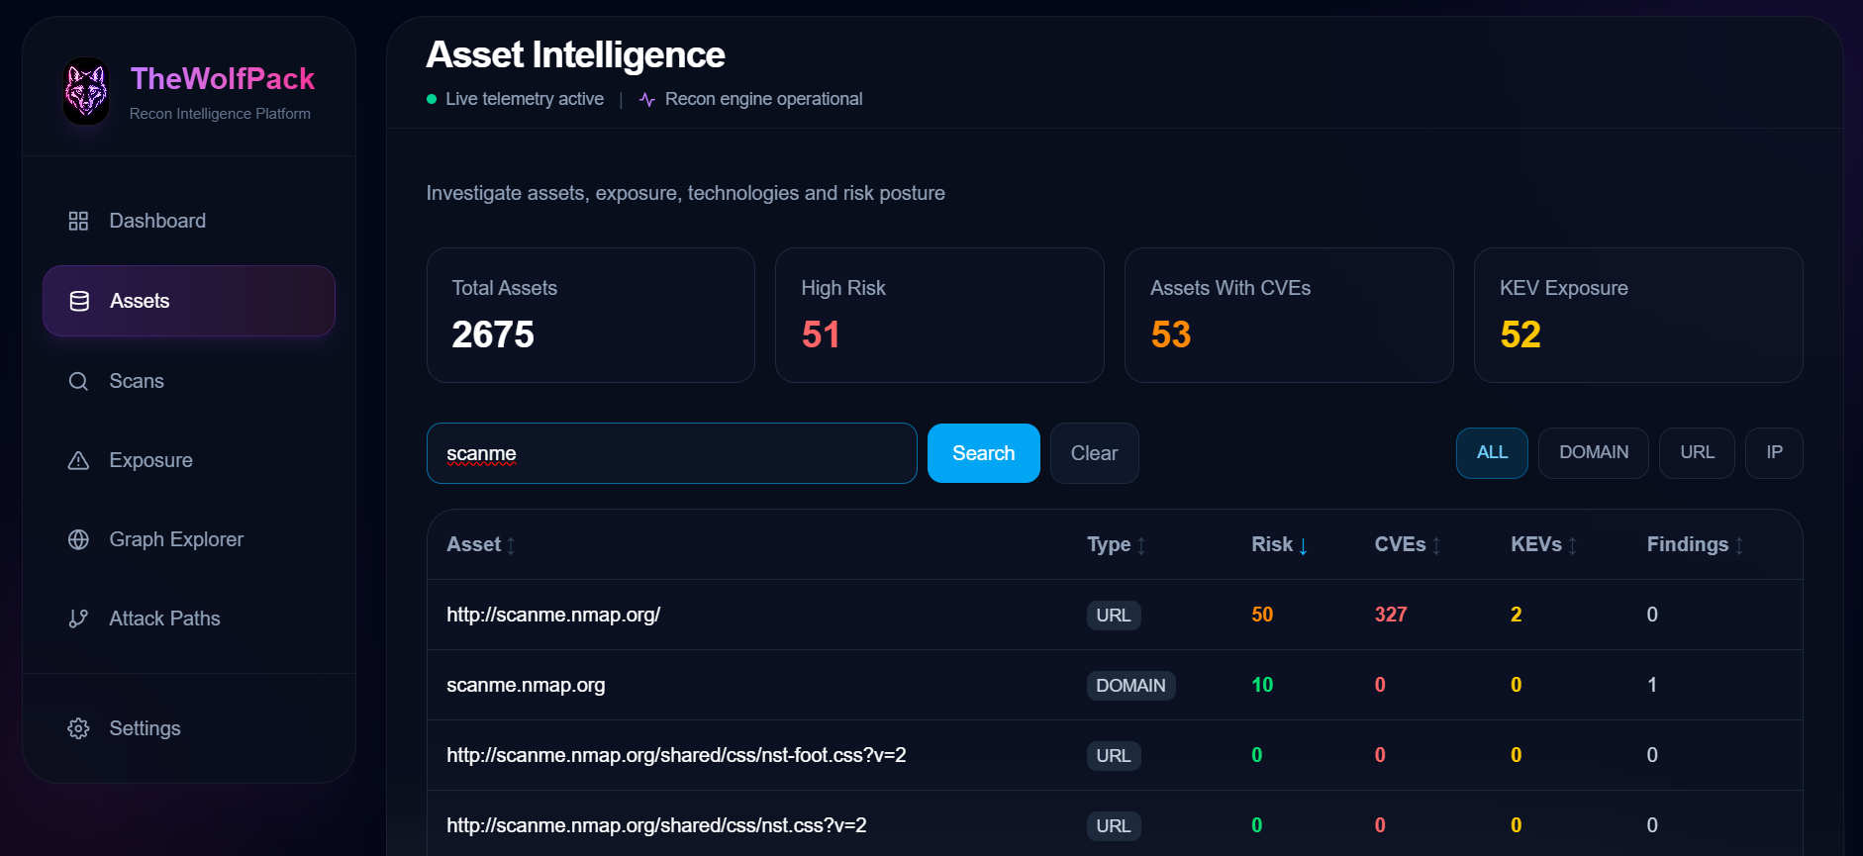Sort table by Findings column arrow
The image size is (1863, 856).
coord(1739,545)
